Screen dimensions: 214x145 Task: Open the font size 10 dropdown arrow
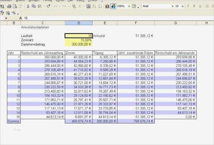(x=182, y=6)
